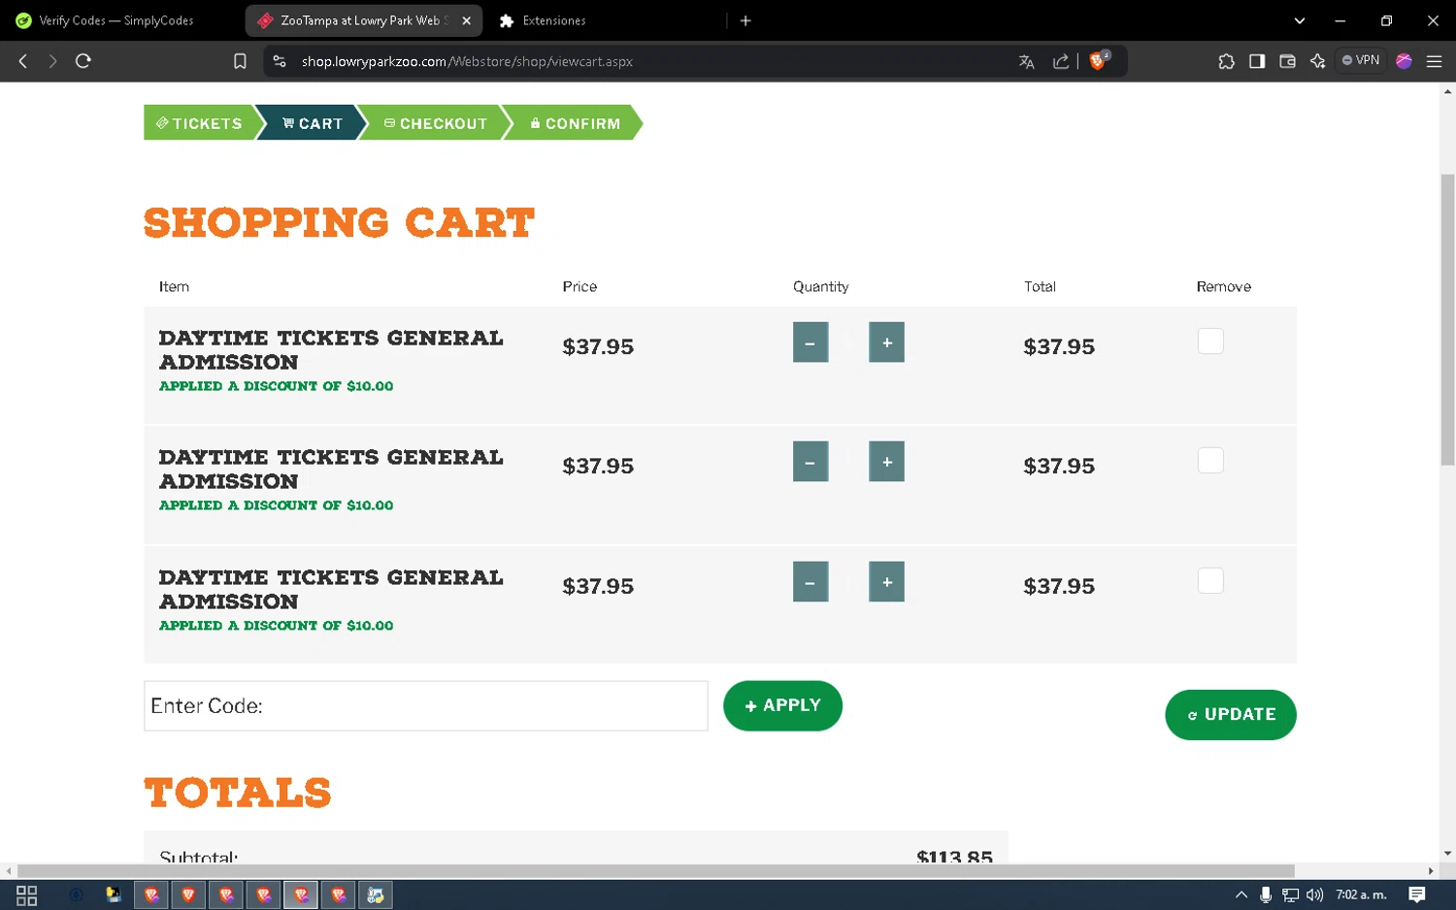Close the ZooTampa tab
This screenshot has height=910, width=1456.
(x=466, y=20)
